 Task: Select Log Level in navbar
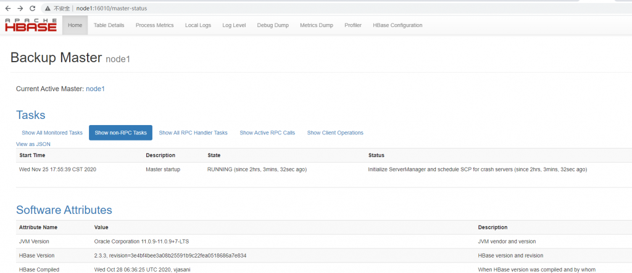(234, 25)
